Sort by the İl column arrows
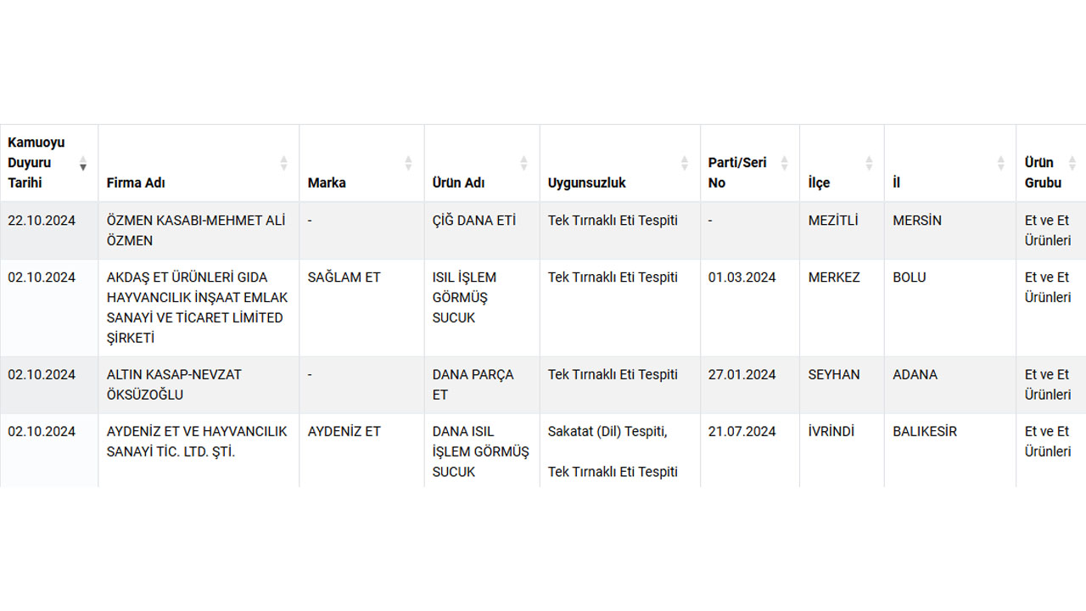1086x611 pixels. tap(1000, 163)
